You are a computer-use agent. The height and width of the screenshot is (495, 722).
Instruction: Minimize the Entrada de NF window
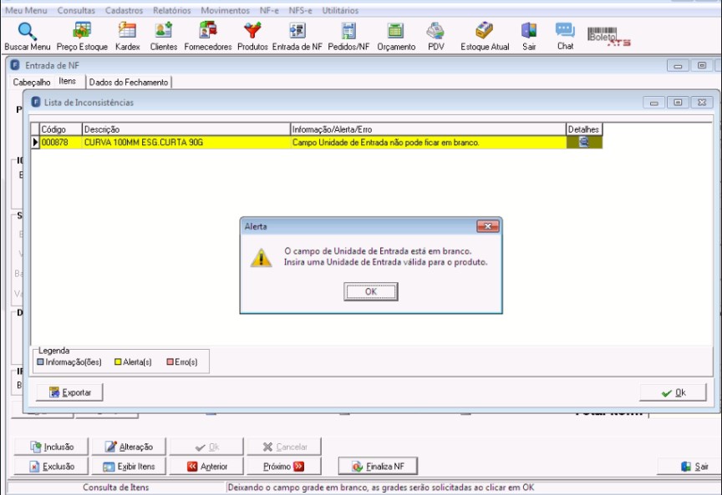tap(678, 66)
